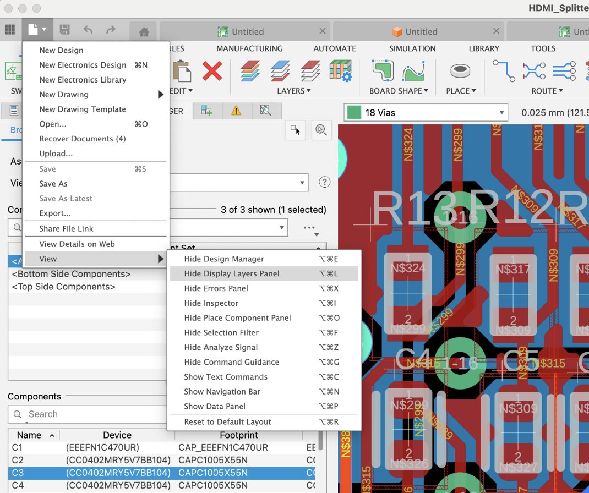Hide Display Layers Panel from View submenu
The height and width of the screenshot is (493, 589).
coord(232,273)
